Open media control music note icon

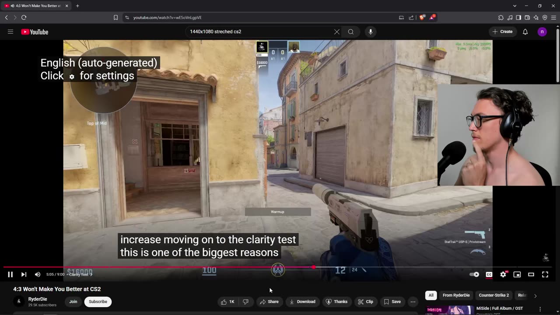pos(510,17)
